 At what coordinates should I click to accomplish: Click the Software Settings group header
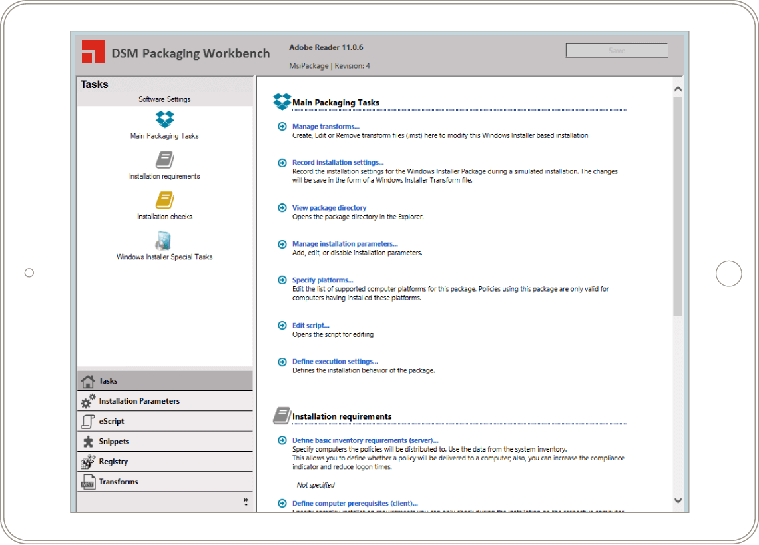click(164, 99)
